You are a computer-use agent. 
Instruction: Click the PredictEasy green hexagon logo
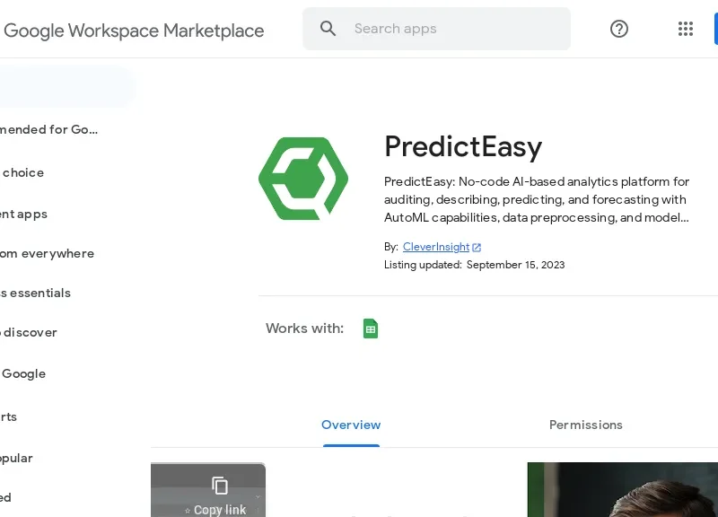303,178
